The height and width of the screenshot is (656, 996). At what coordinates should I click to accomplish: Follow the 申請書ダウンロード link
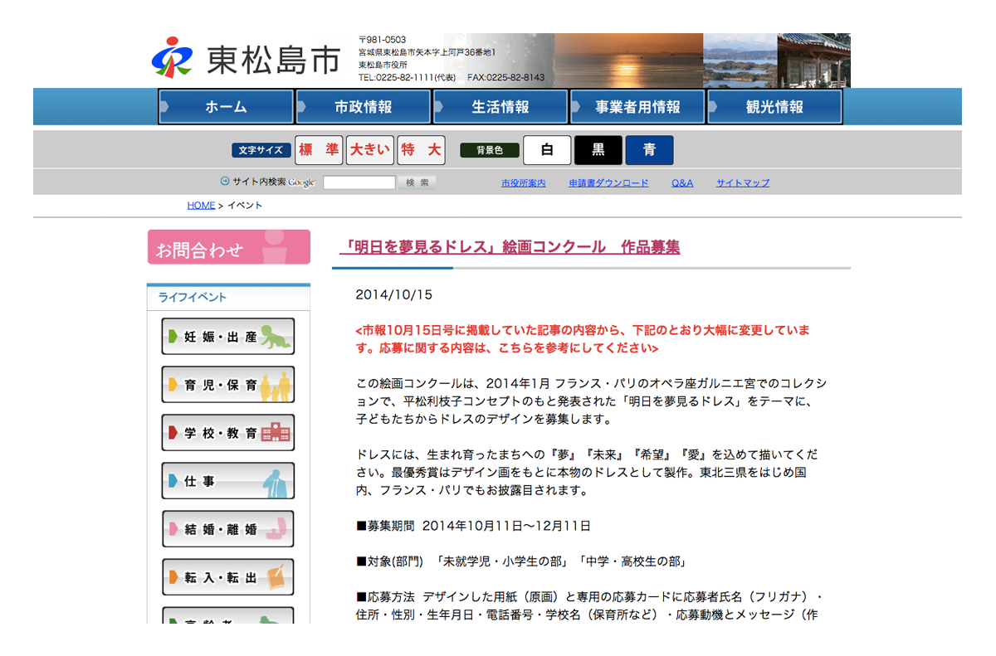(x=608, y=183)
